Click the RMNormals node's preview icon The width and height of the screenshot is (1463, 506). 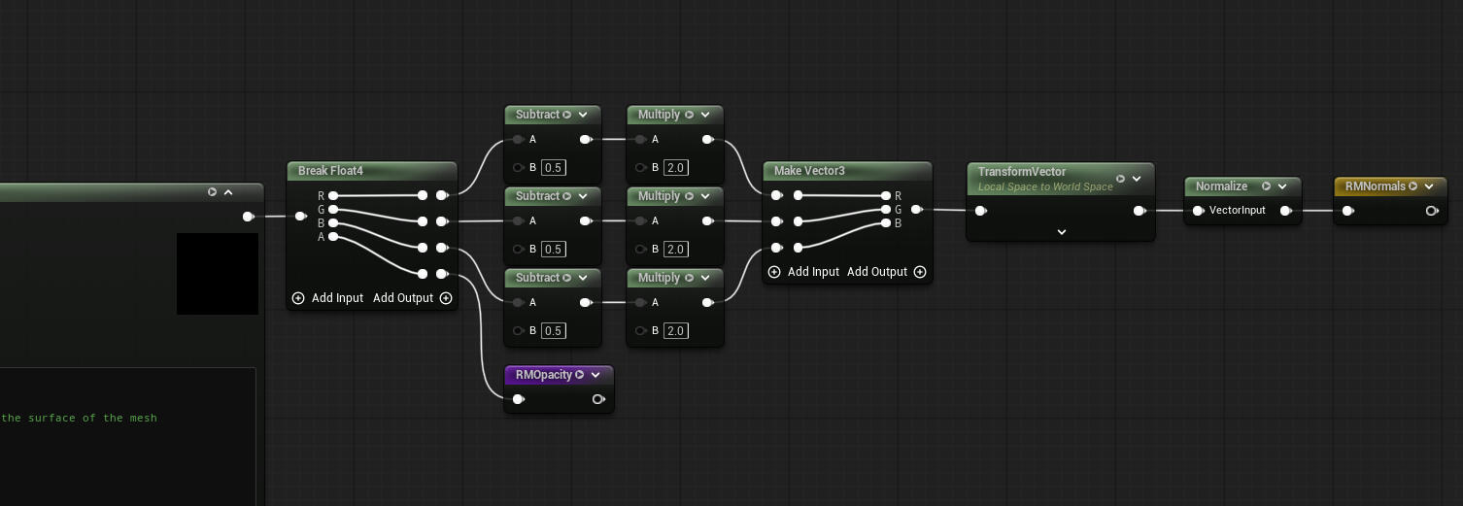coord(1412,186)
